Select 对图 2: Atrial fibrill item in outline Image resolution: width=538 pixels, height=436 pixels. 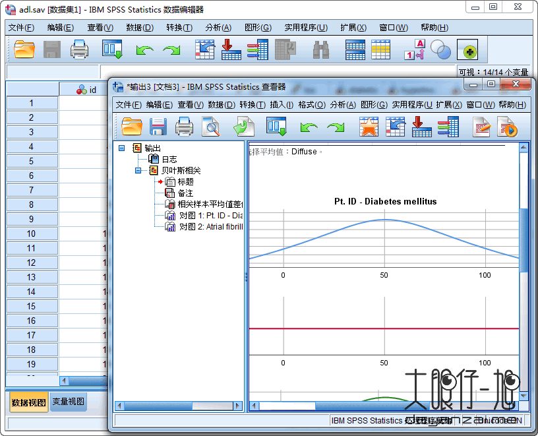click(211, 227)
